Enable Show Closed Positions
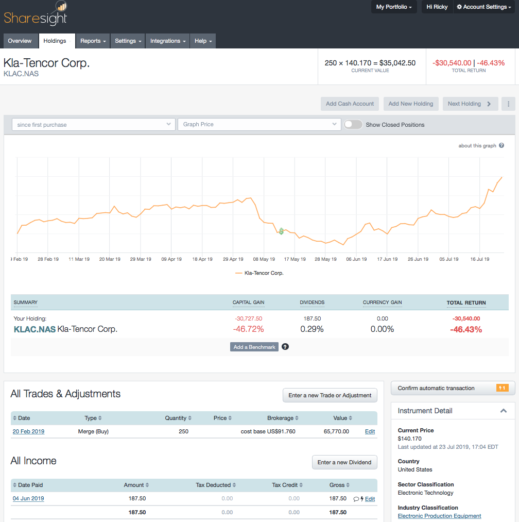519x522 pixels. 353,124
